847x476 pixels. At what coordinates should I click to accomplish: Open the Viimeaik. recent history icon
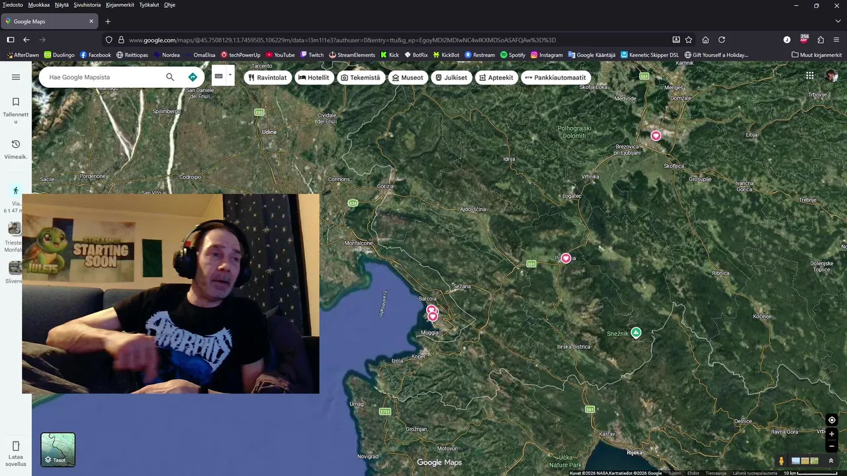(16, 144)
